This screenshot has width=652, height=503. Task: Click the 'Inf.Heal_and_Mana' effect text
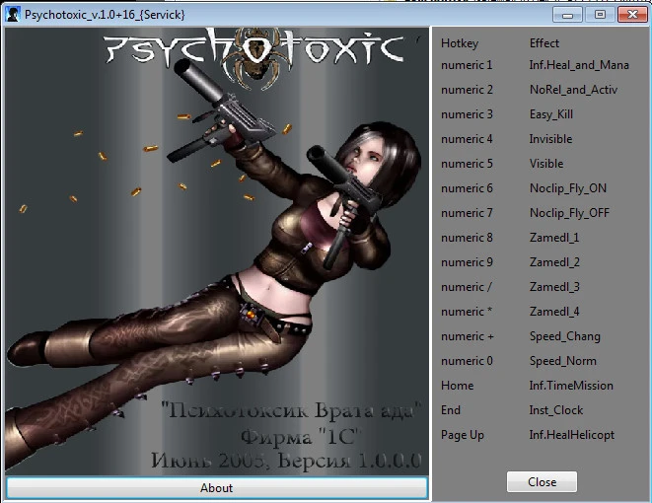(579, 65)
